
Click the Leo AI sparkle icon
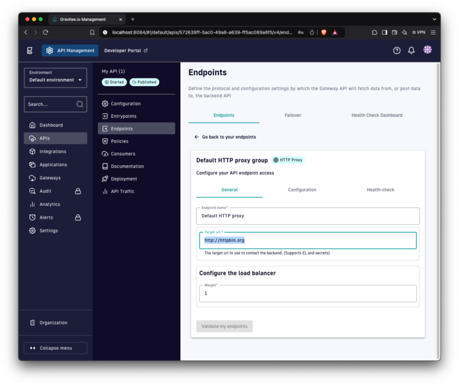click(404, 32)
